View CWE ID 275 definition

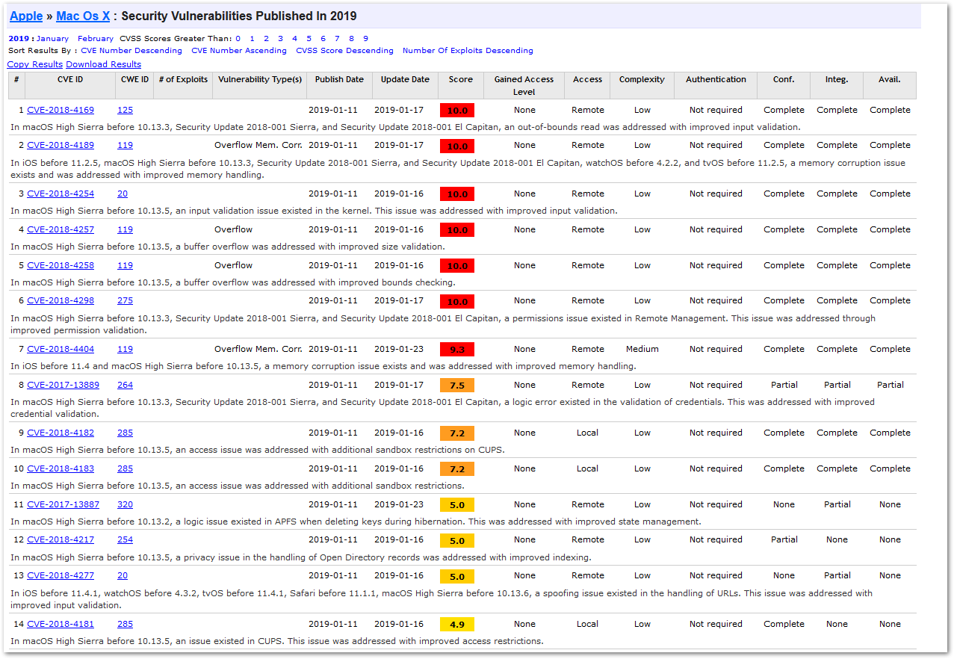pyautogui.click(x=125, y=301)
